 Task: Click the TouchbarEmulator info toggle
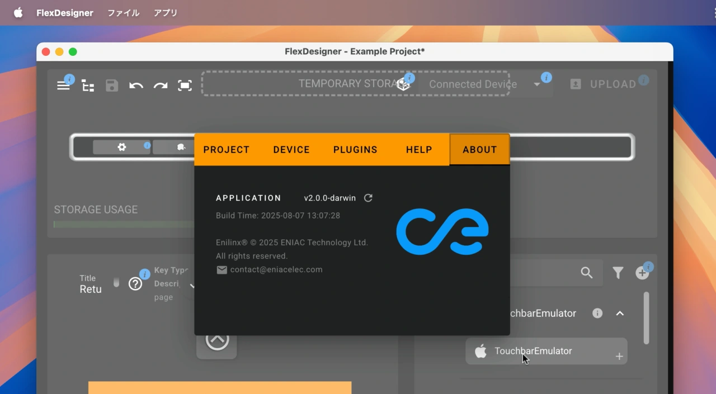[597, 313]
